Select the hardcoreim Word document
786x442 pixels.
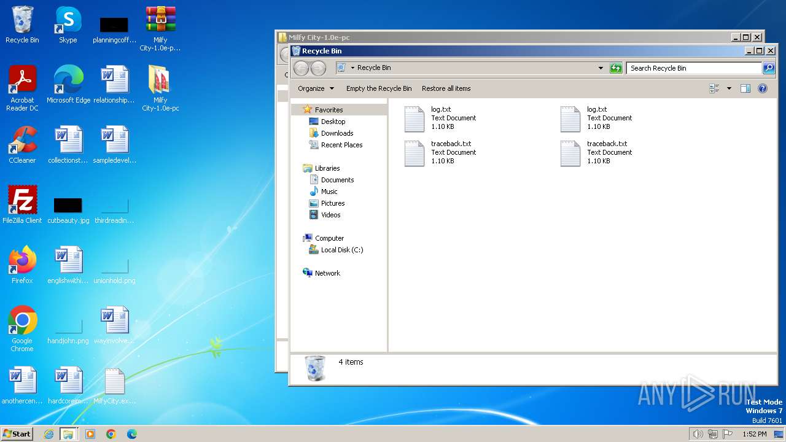click(68, 386)
